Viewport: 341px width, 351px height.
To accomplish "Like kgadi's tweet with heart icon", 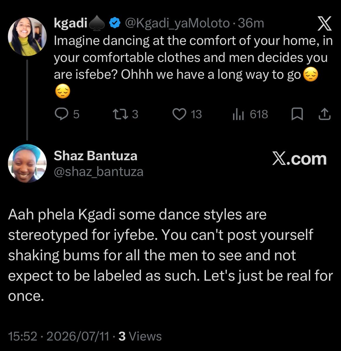I will pos(180,114).
